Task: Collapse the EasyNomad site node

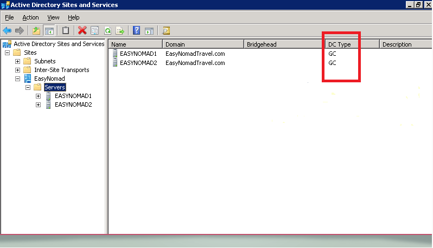Action: point(18,79)
